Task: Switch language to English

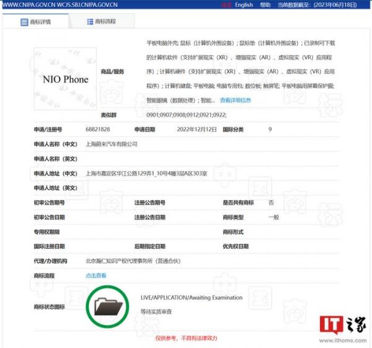Action: [x=244, y=5]
